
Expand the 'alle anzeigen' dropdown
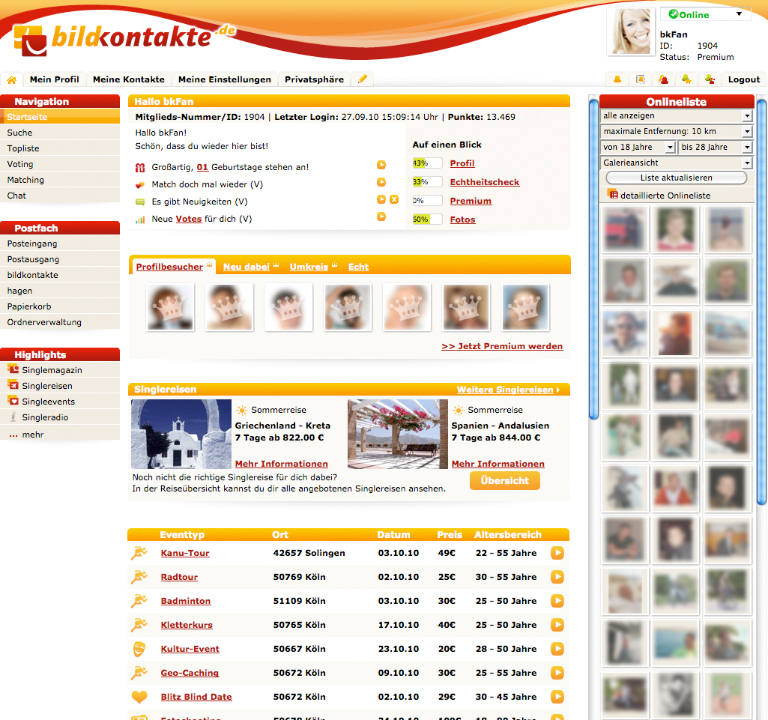click(x=676, y=116)
